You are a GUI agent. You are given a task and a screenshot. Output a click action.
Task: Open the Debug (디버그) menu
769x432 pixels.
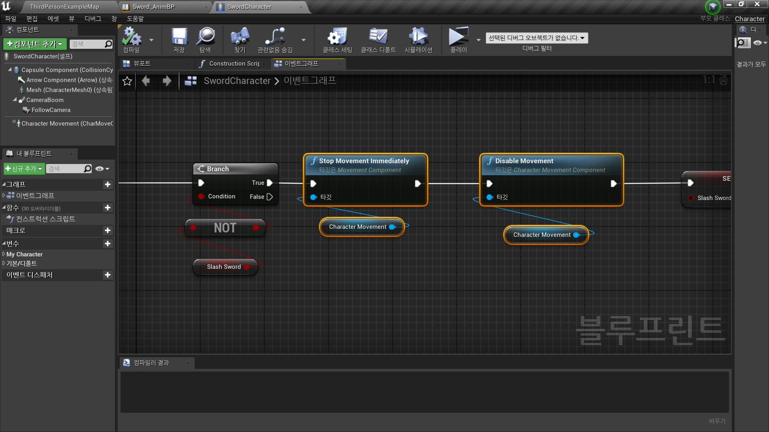coord(93,19)
